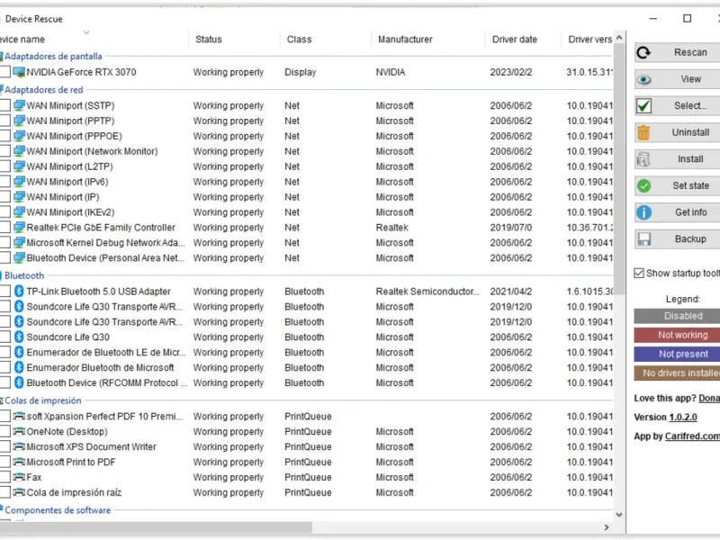Sort by the Class column header
The width and height of the screenshot is (720, 540).
[x=325, y=40]
